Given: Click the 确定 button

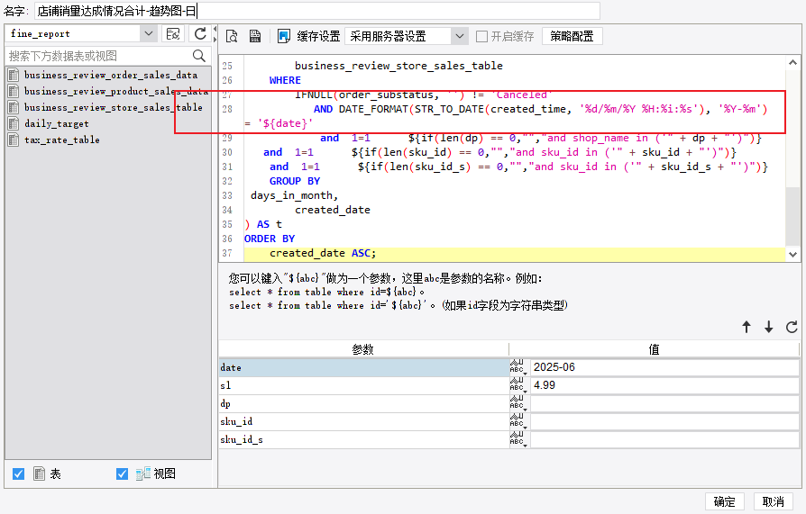Looking at the screenshot, I should [x=725, y=501].
